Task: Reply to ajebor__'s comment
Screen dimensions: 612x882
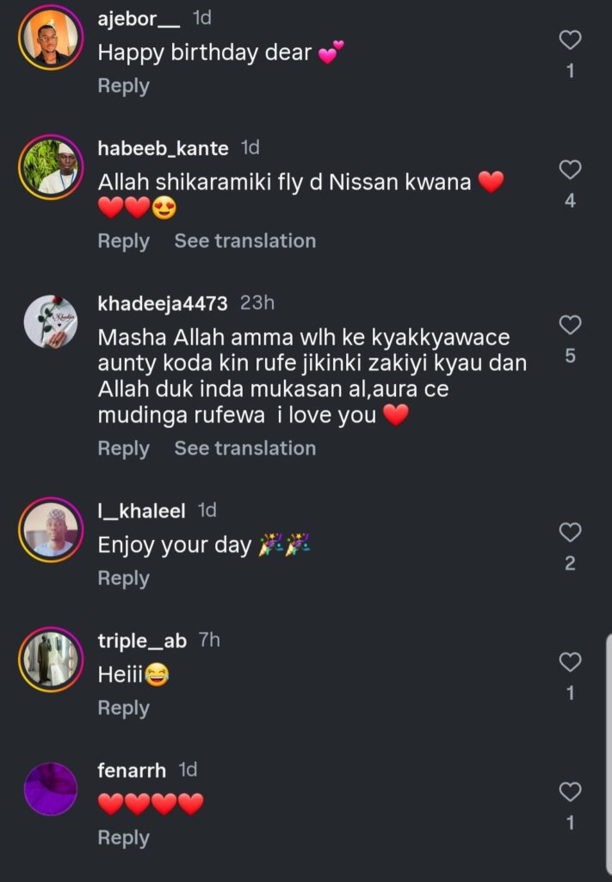Action: coord(123,86)
